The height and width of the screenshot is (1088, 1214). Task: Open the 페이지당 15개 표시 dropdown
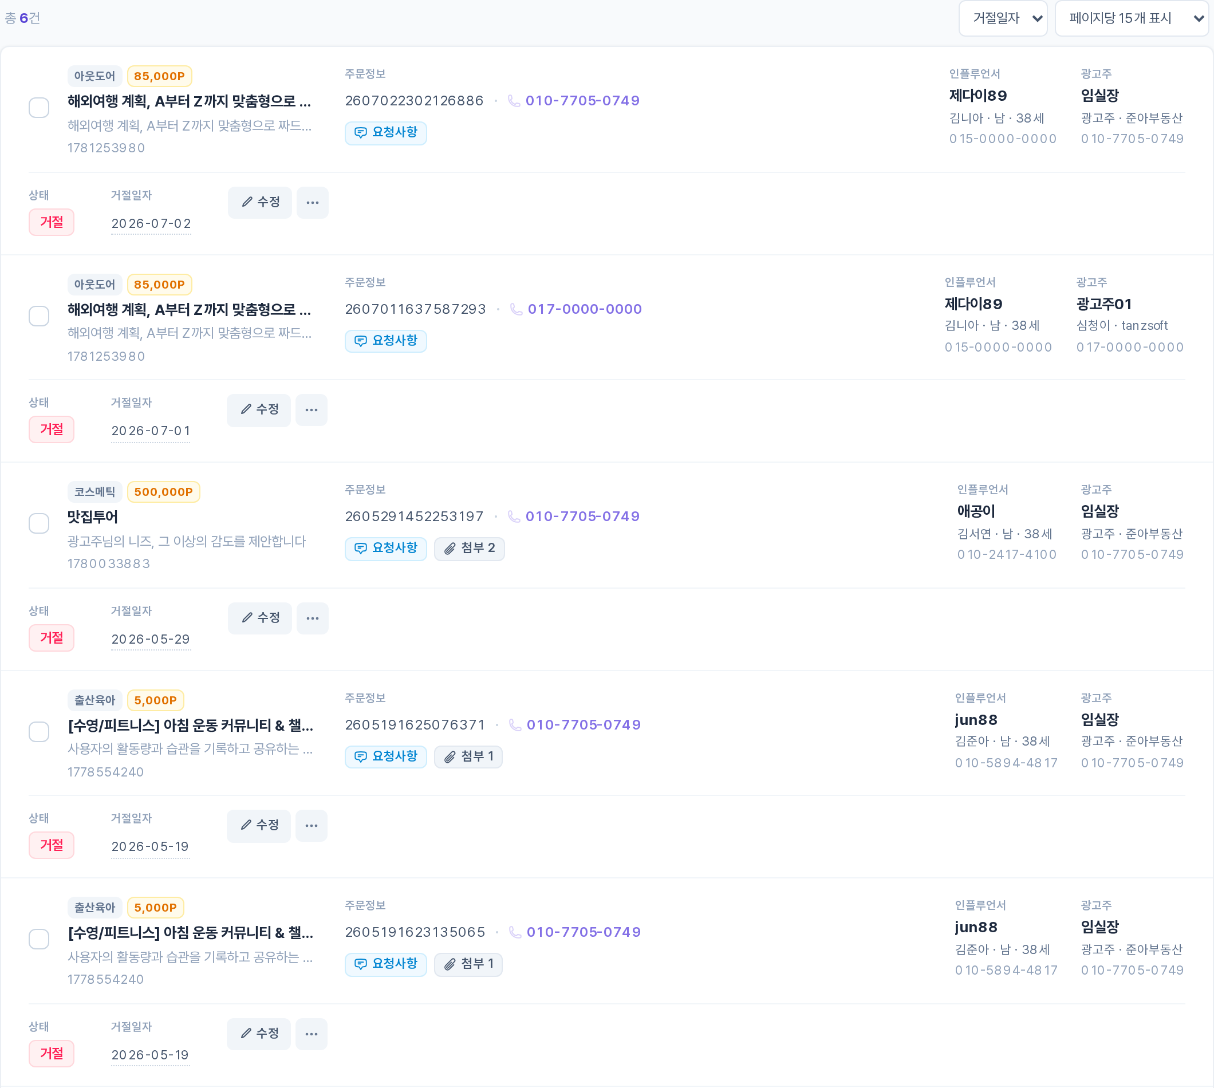point(1131,18)
